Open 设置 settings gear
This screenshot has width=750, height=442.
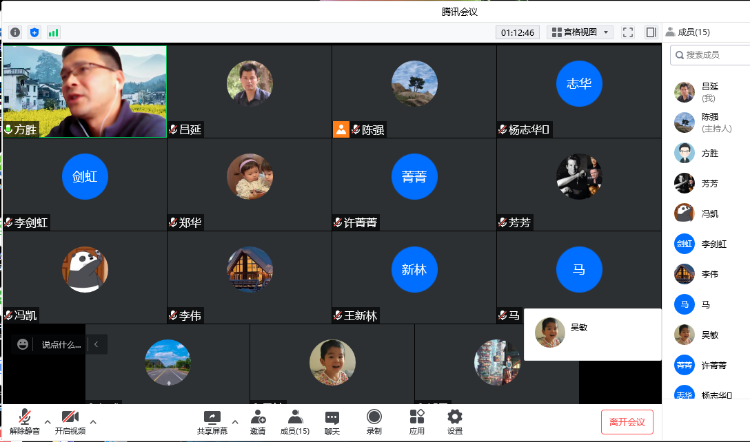point(454,421)
